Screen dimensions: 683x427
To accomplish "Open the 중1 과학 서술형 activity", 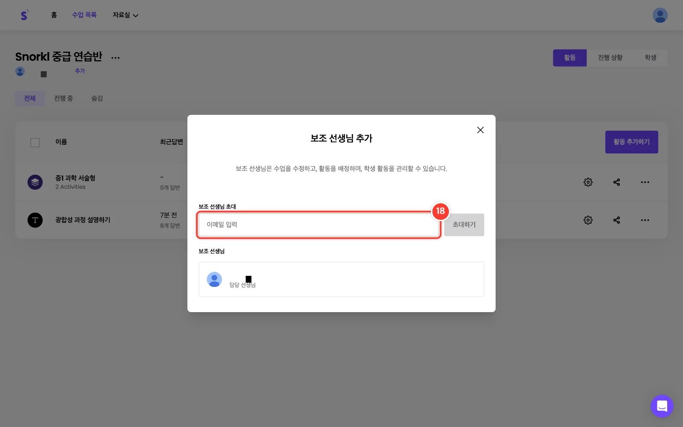I will pos(75,178).
